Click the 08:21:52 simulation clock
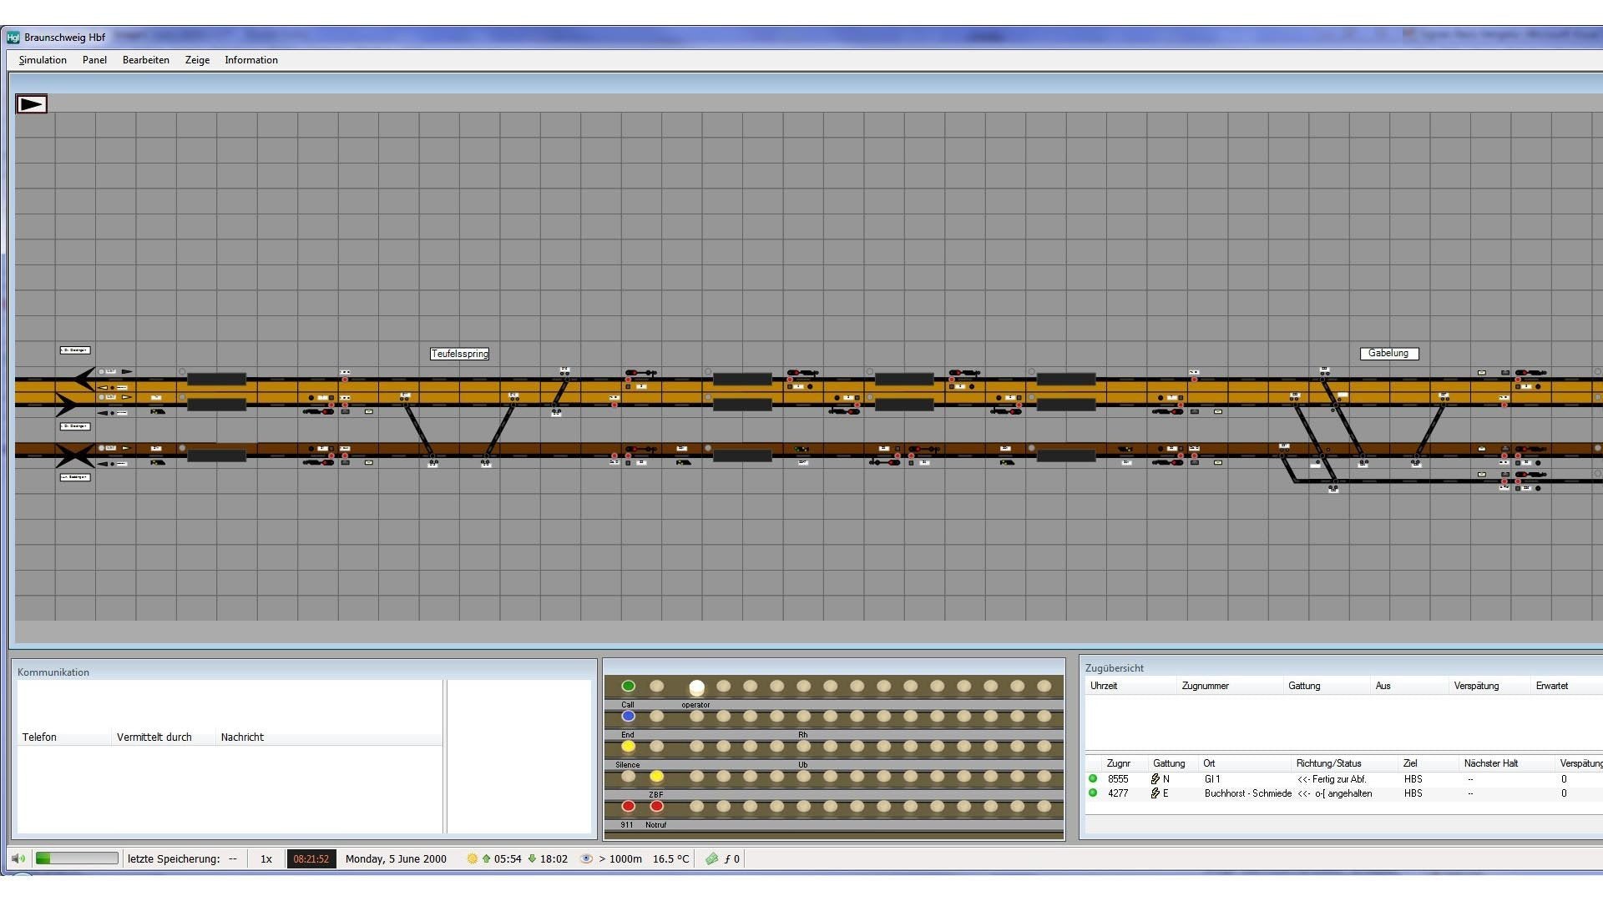This screenshot has height=901, width=1603. (311, 858)
